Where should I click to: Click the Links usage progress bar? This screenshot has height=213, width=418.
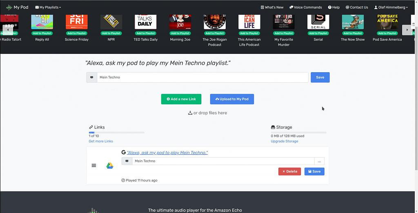(x=116, y=133)
